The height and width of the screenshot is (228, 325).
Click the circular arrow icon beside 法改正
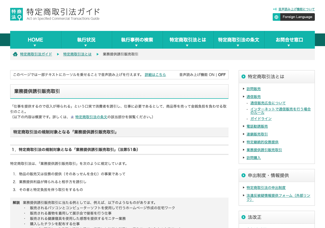pos(243,217)
